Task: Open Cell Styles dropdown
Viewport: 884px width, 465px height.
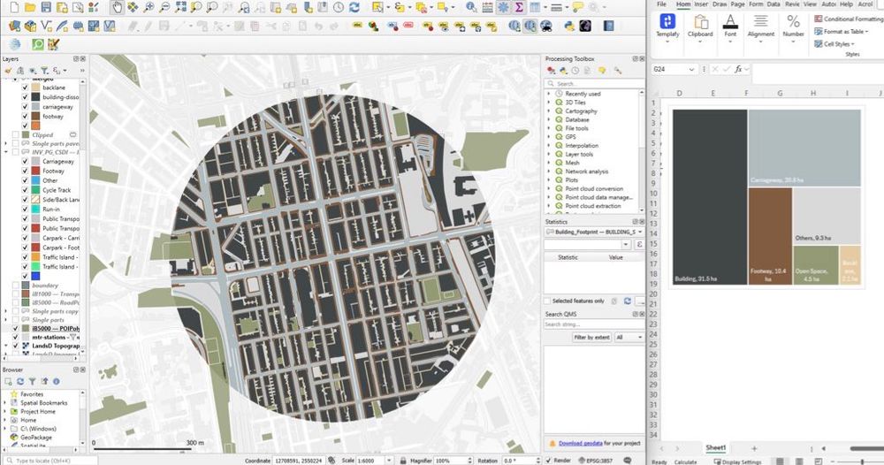Action: coord(834,44)
